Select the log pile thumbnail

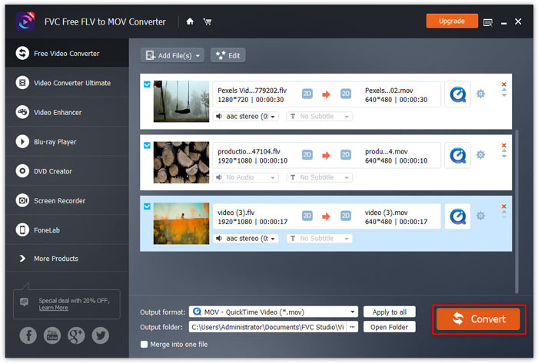click(x=181, y=163)
